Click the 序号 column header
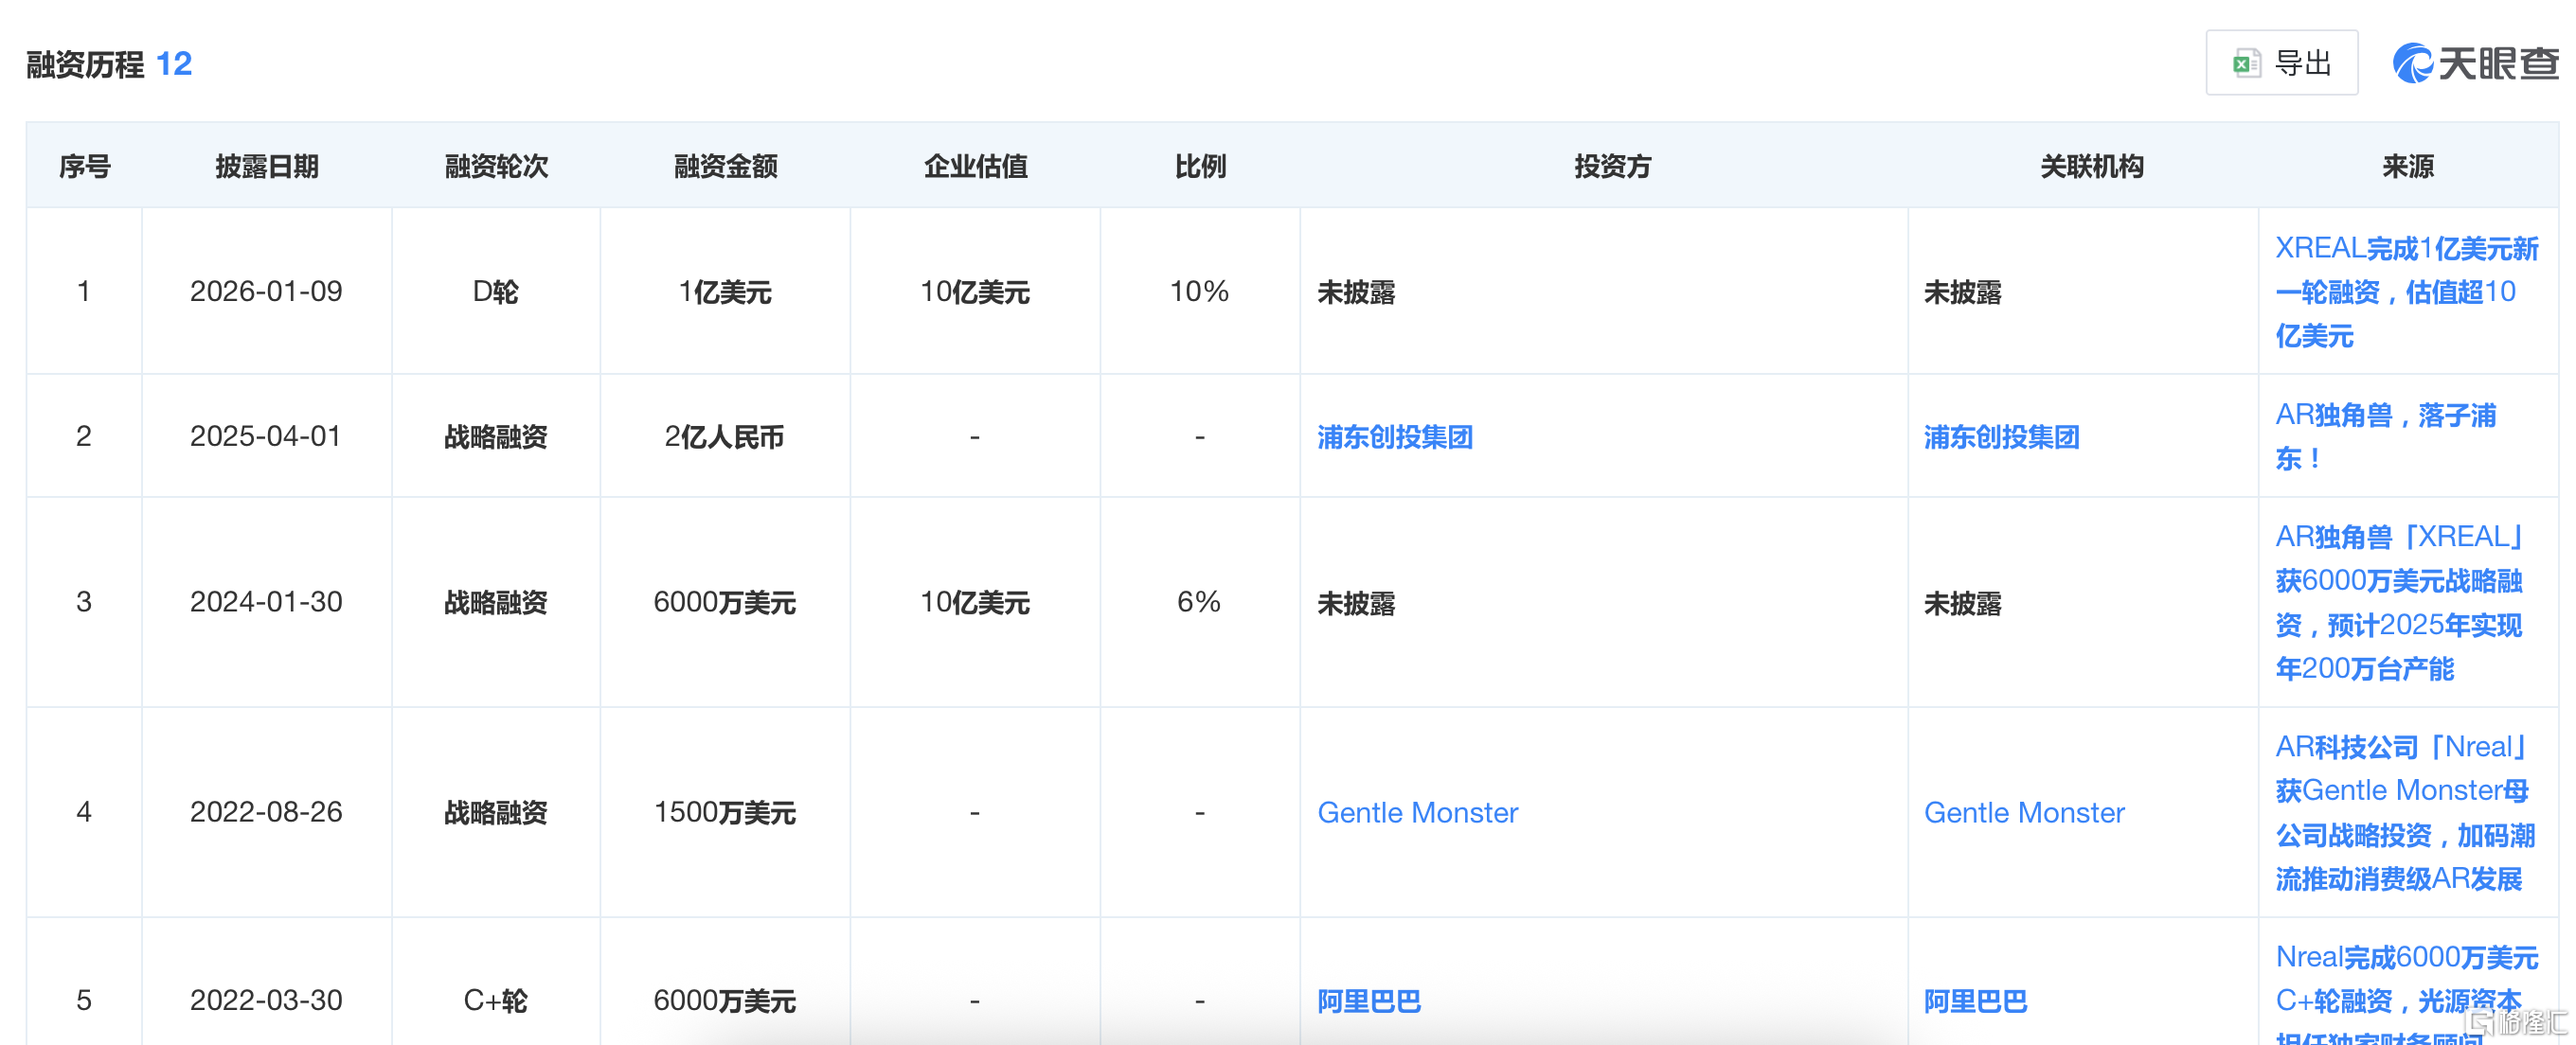The width and height of the screenshot is (2576, 1045). click(84, 166)
